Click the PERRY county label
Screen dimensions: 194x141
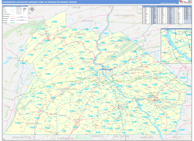tap(87, 62)
